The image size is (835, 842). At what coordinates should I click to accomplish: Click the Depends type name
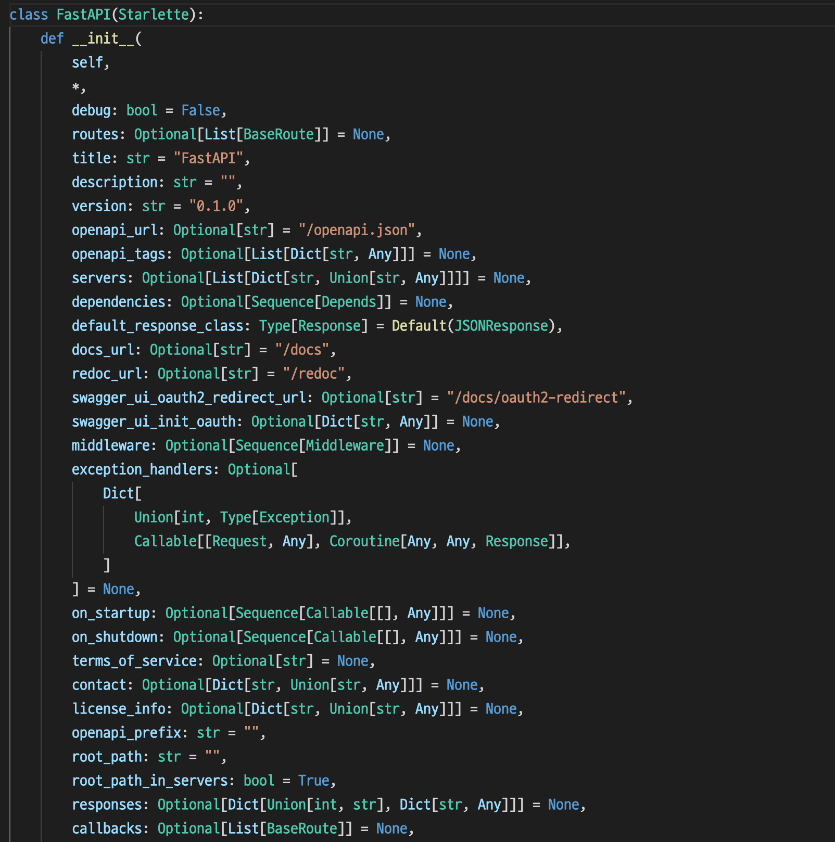pos(349,302)
